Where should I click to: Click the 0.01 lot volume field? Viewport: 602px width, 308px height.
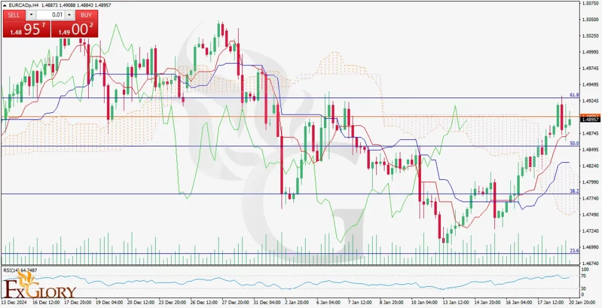(51, 15)
